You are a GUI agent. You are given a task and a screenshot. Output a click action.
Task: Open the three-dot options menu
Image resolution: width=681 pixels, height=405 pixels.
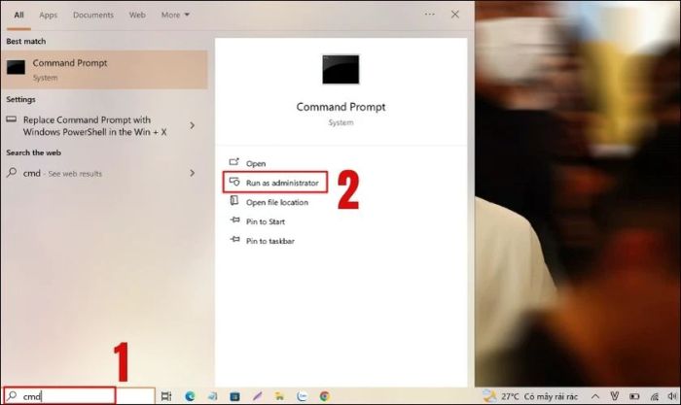tap(430, 15)
